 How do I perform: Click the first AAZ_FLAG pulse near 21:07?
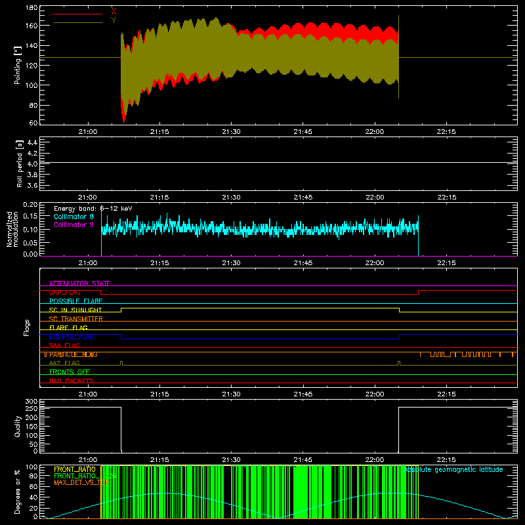[121, 363]
